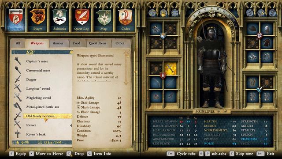Switch to the Other sub-tab
This screenshot has width=282, height=159.
click(x=120, y=43)
